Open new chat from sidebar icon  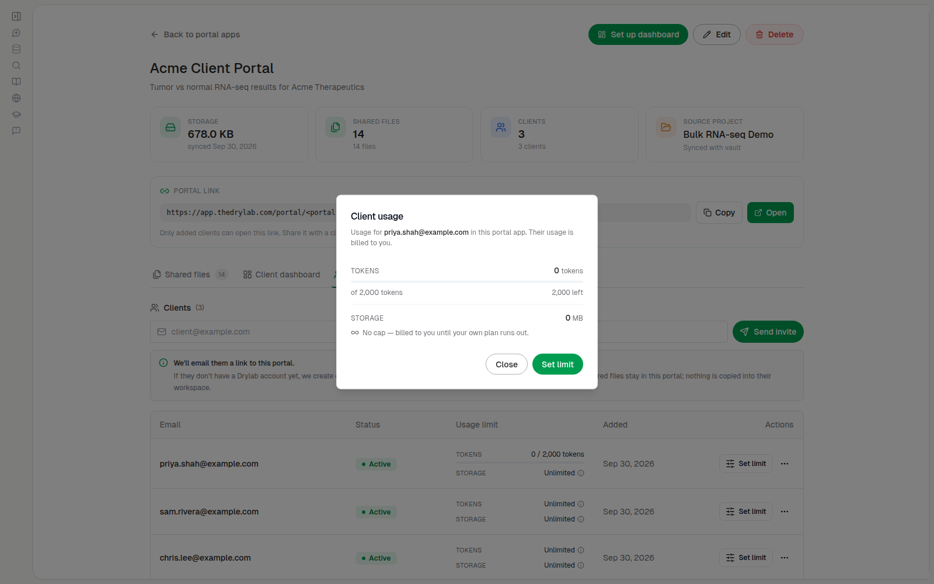[16, 33]
